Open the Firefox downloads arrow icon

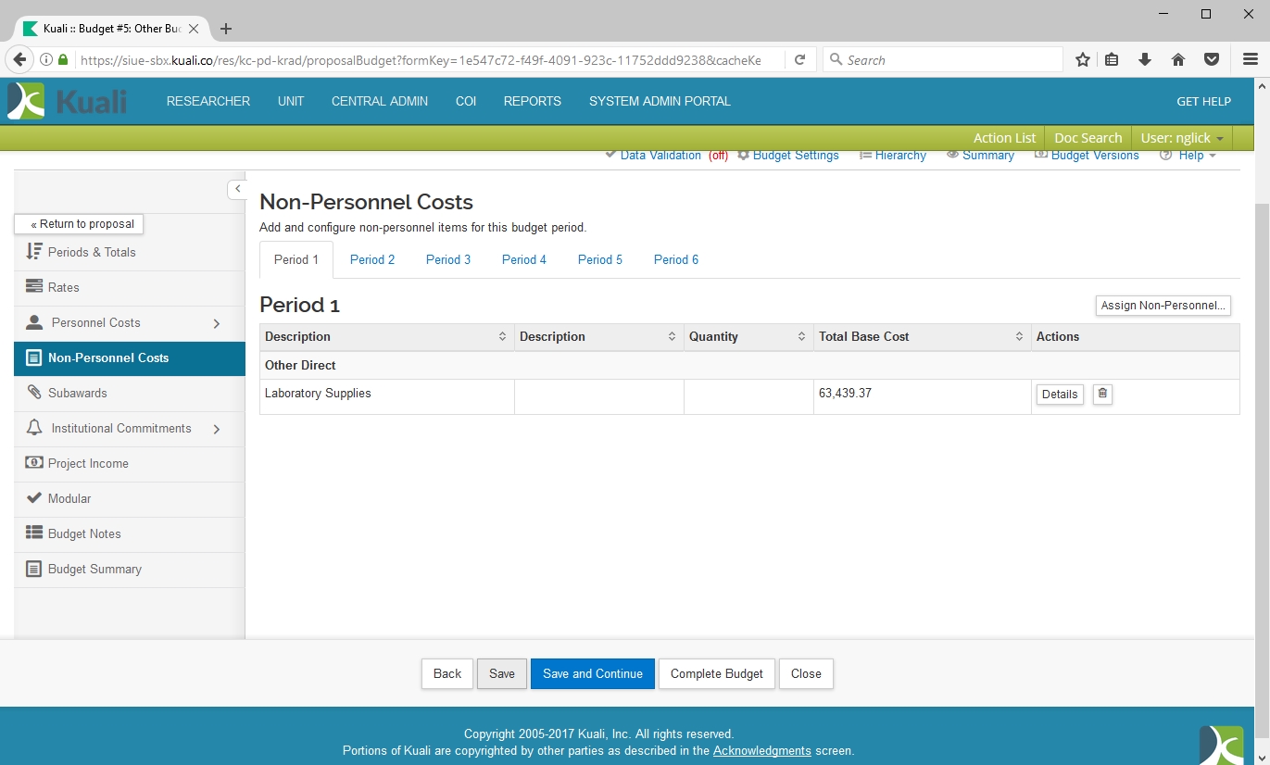[x=1145, y=60]
